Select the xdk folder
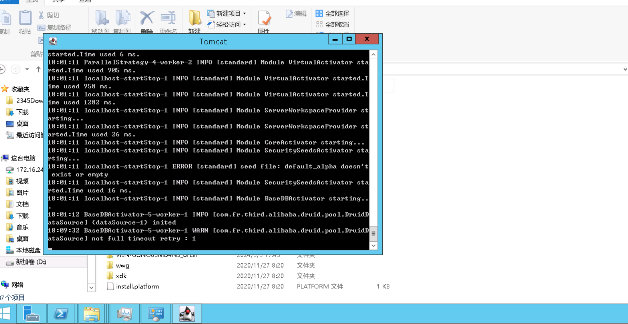The image size is (628, 324). tap(121, 276)
